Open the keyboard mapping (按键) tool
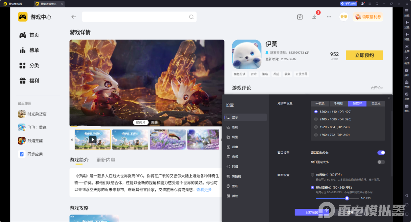Image resolution: width=411 pixels, height=222 pixels. point(406,12)
